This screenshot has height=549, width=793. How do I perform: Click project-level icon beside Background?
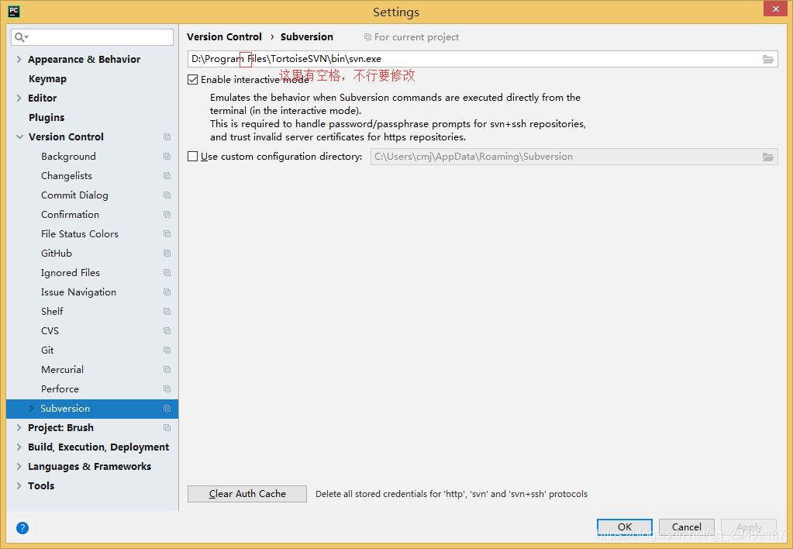(167, 157)
